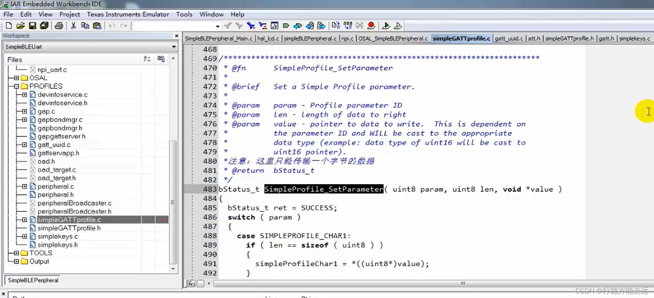The height and width of the screenshot is (298, 654).
Task: Collapse the PROFILES folder
Action: click(16, 86)
